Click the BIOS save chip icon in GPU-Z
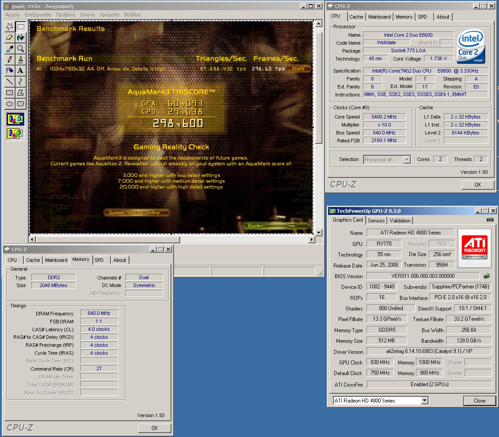The height and width of the screenshot is (437, 499). (x=487, y=276)
